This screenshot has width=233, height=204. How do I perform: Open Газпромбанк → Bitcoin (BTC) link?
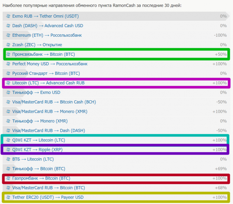click(x=41, y=178)
